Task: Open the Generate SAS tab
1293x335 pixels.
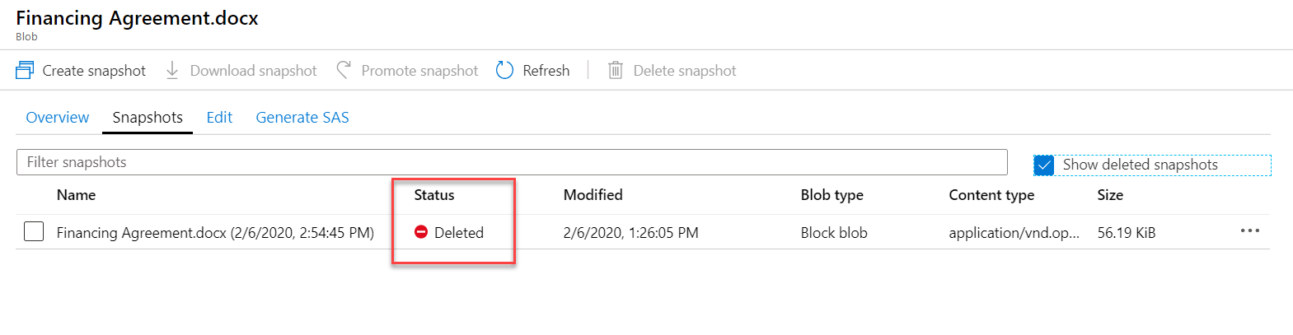Action: [302, 118]
